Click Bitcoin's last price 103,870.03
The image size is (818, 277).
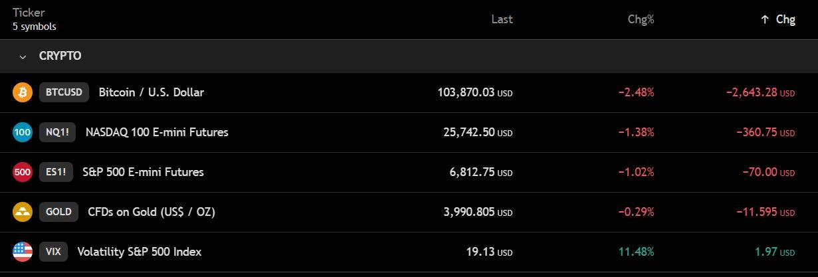click(x=465, y=92)
